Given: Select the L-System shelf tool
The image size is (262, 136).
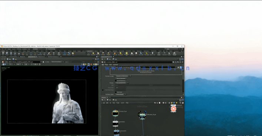Looking at the screenshot, I should coord(64,53).
